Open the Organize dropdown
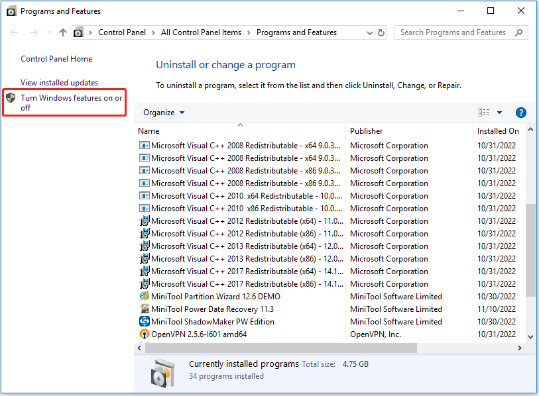Screen dimensions: 539x396 [x=164, y=112]
